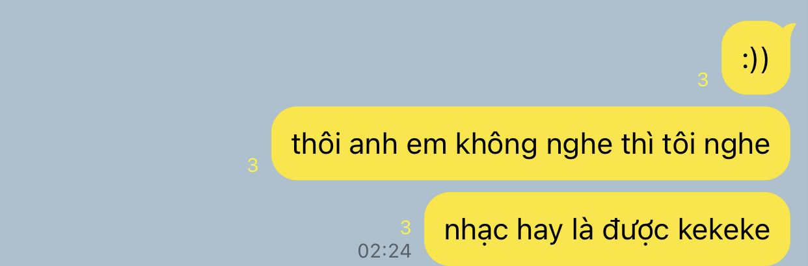Tap the "nhạc hay là được kekeke" bubble
808x266 pixels.
coord(607,229)
